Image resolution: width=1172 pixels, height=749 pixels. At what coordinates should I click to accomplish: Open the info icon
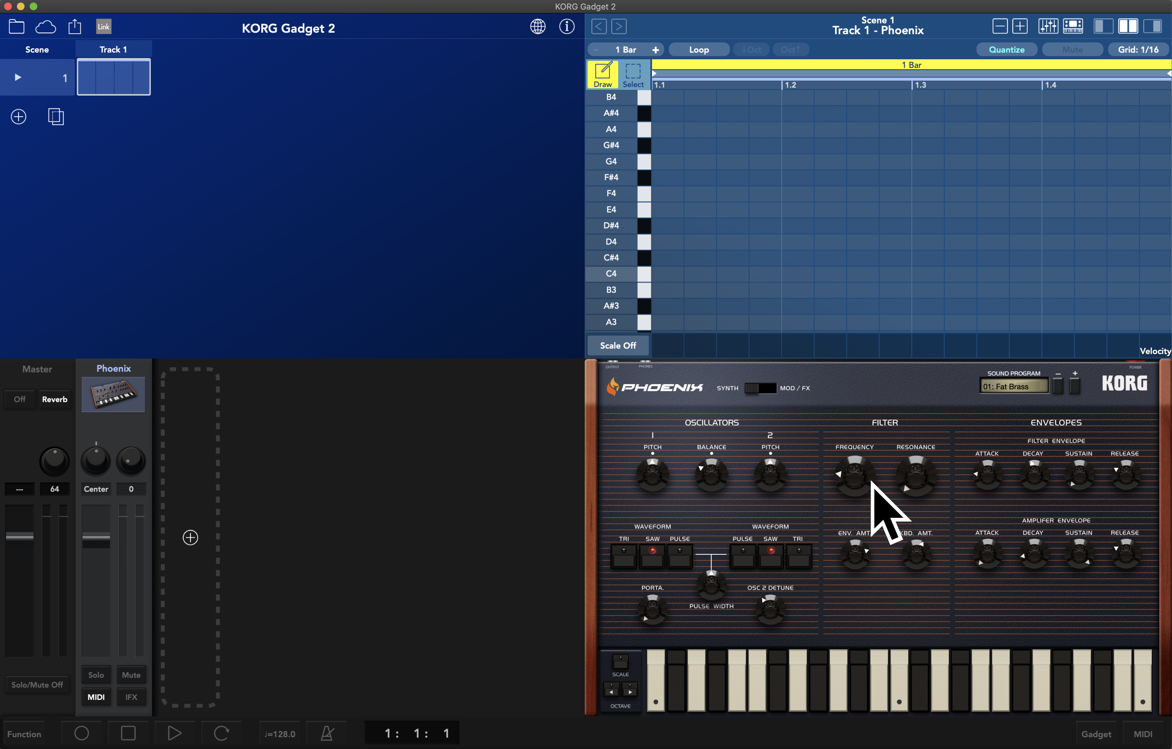pos(567,26)
